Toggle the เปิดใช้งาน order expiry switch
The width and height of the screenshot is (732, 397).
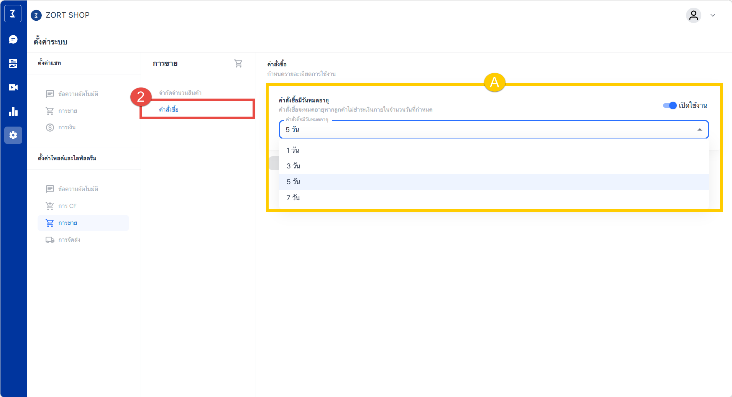pyautogui.click(x=670, y=105)
